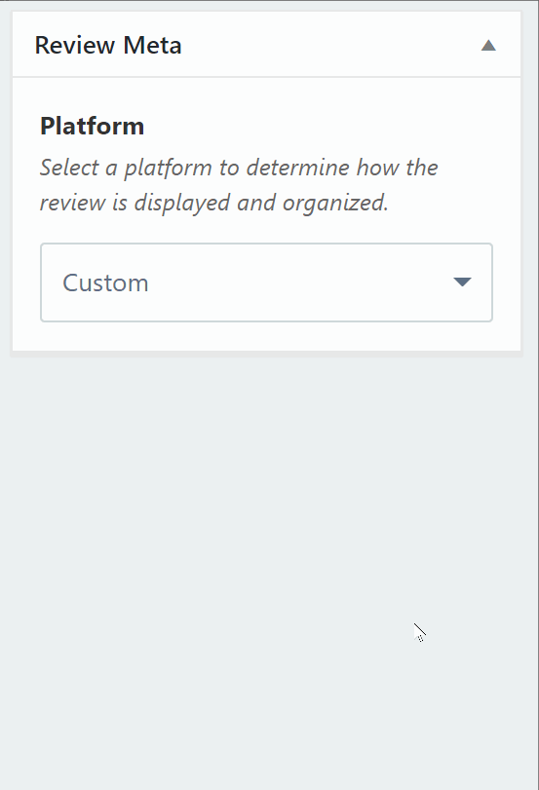
Task: Open the Platform dropdown showing Custom
Action: 266,282
